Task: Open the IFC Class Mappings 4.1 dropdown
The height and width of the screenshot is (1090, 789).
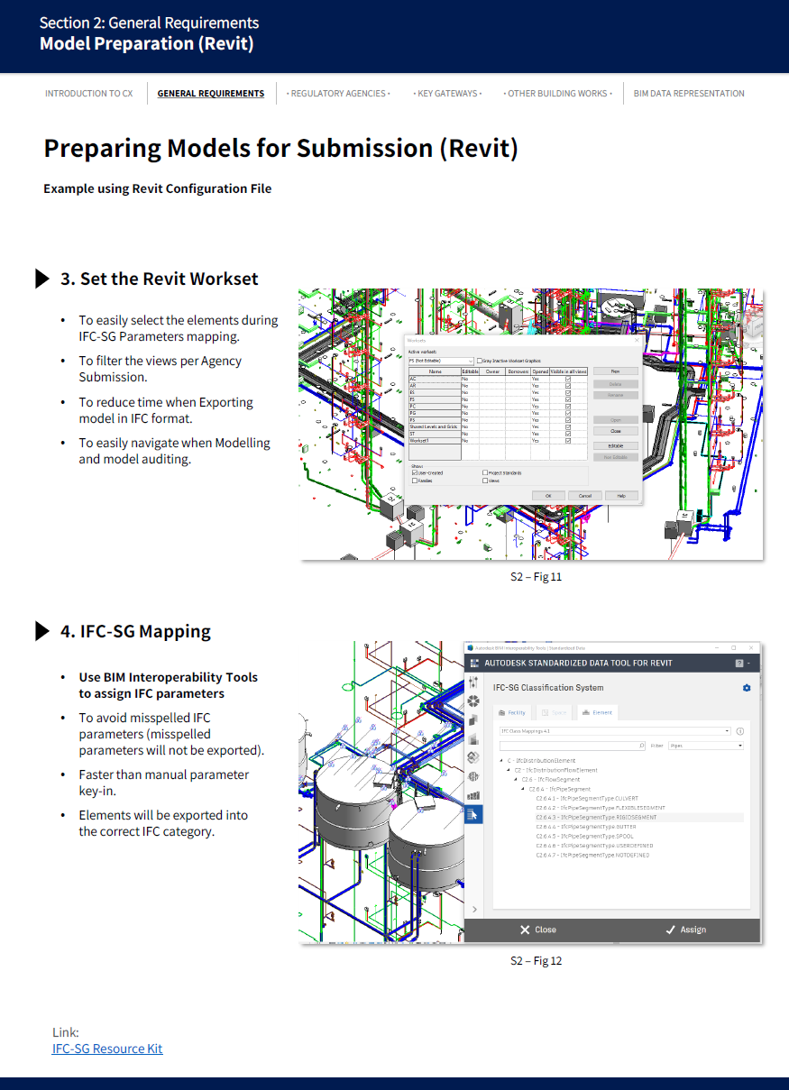Action: (615, 731)
